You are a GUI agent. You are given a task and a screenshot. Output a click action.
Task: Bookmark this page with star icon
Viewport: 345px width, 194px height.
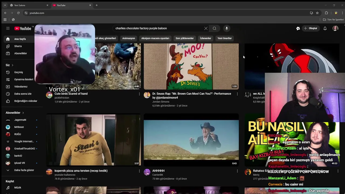click(317, 13)
